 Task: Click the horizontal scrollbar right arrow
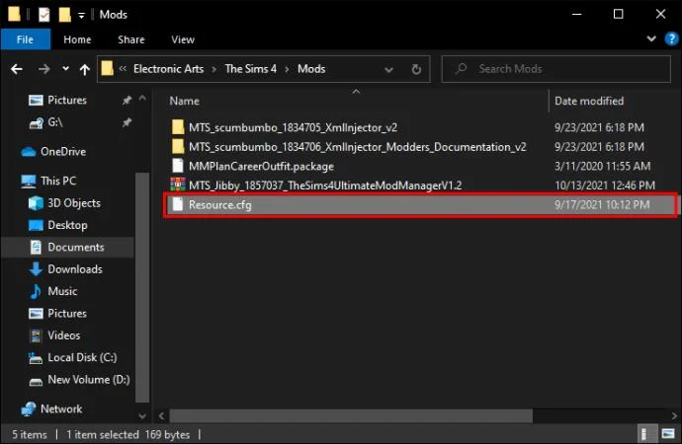[675, 415]
